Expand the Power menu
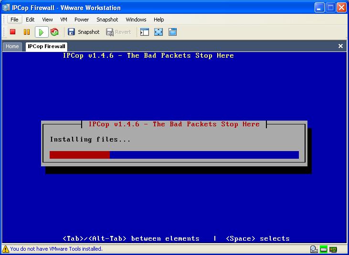 click(x=82, y=20)
